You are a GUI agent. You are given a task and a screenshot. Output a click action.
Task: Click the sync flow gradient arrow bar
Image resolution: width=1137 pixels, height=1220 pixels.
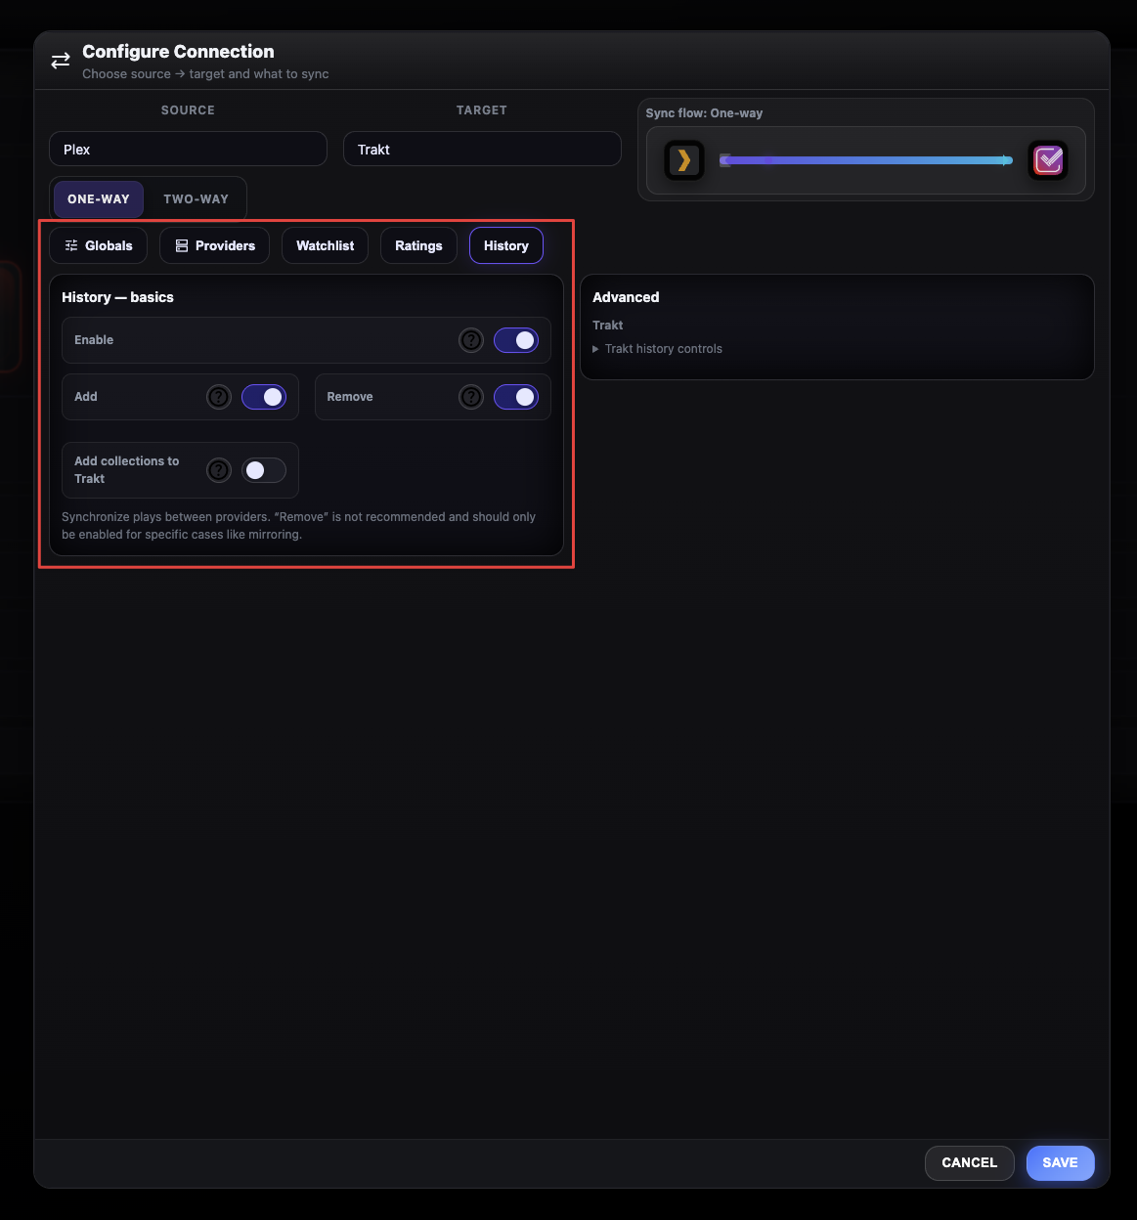click(x=866, y=160)
